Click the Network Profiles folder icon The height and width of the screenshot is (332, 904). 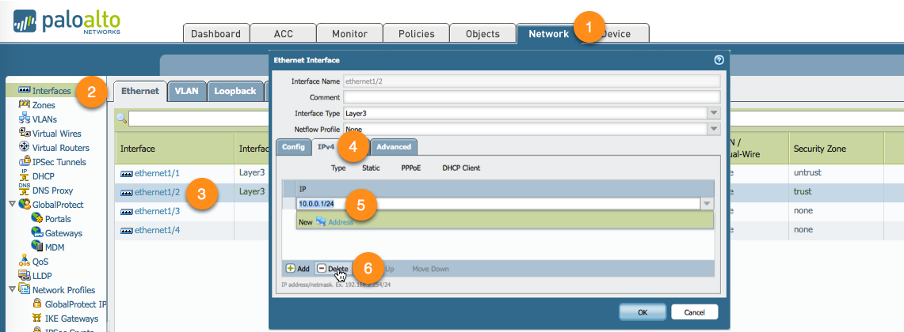click(25, 289)
